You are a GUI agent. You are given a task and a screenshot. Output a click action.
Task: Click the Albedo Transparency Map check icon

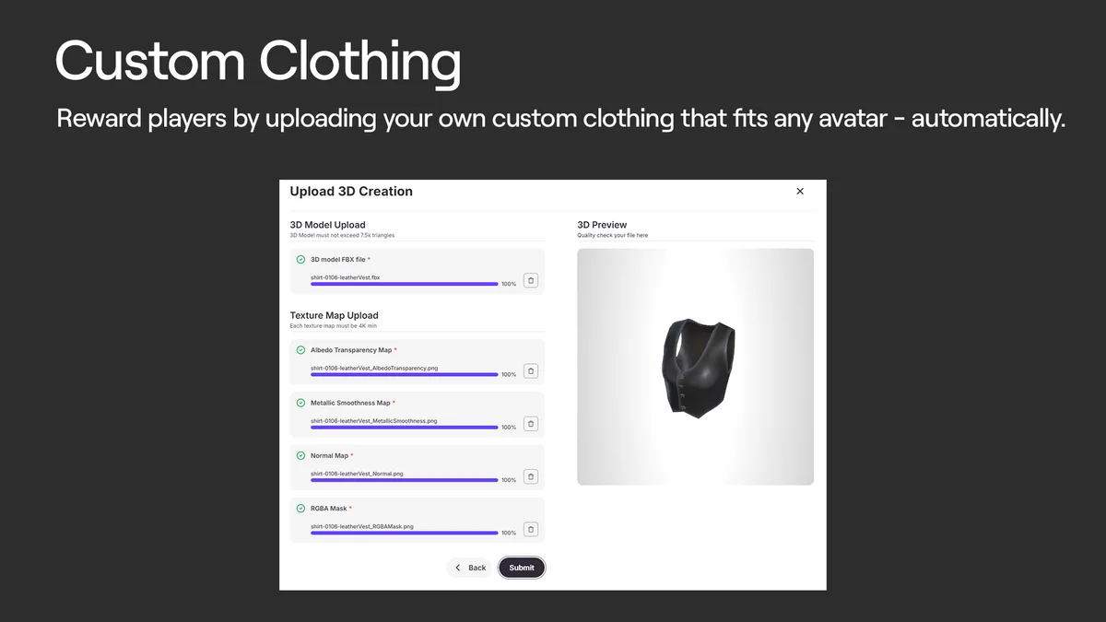pyautogui.click(x=300, y=350)
